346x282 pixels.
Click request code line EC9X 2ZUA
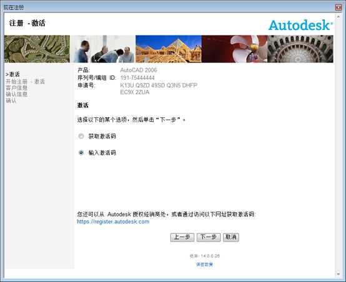click(x=135, y=92)
